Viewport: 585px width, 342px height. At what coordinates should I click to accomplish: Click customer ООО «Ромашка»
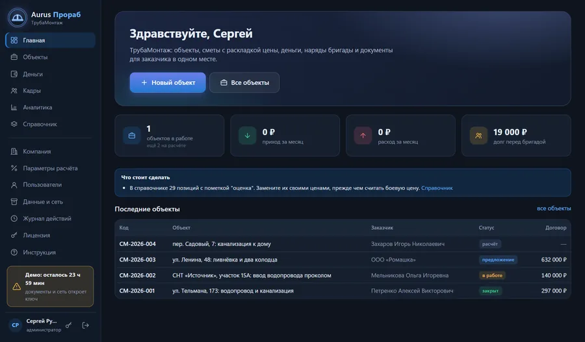click(x=393, y=260)
